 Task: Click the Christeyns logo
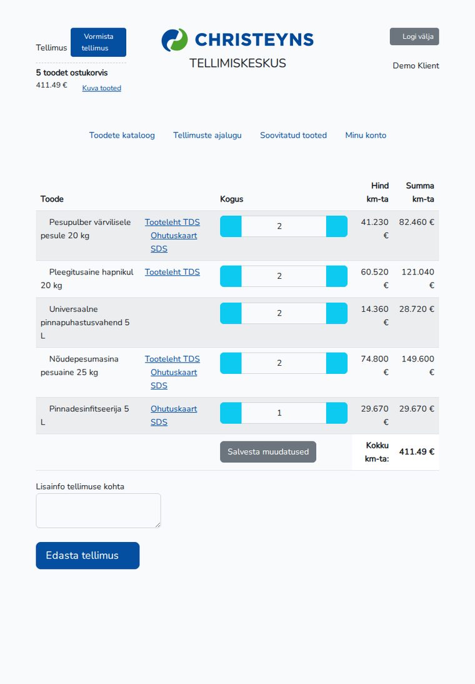(237, 39)
